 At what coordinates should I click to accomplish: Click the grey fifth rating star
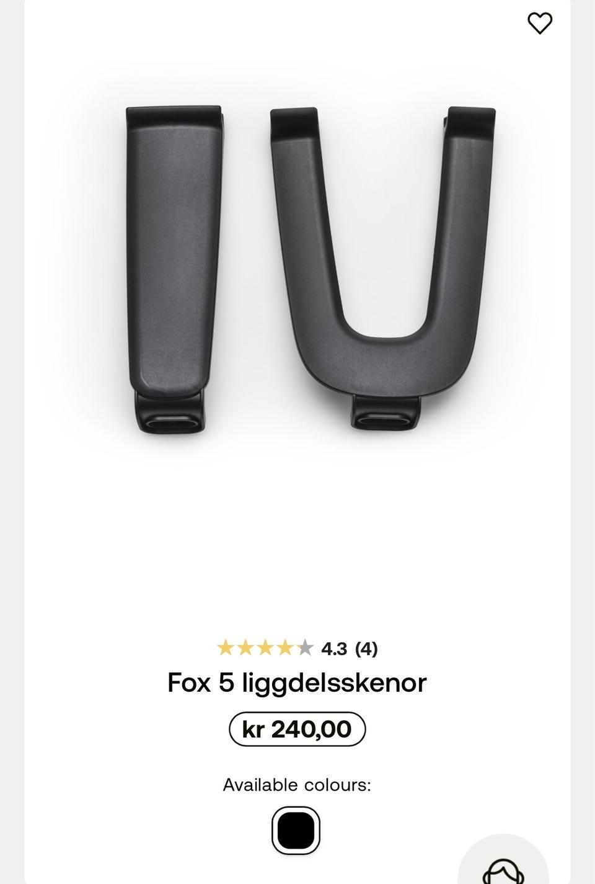click(305, 648)
